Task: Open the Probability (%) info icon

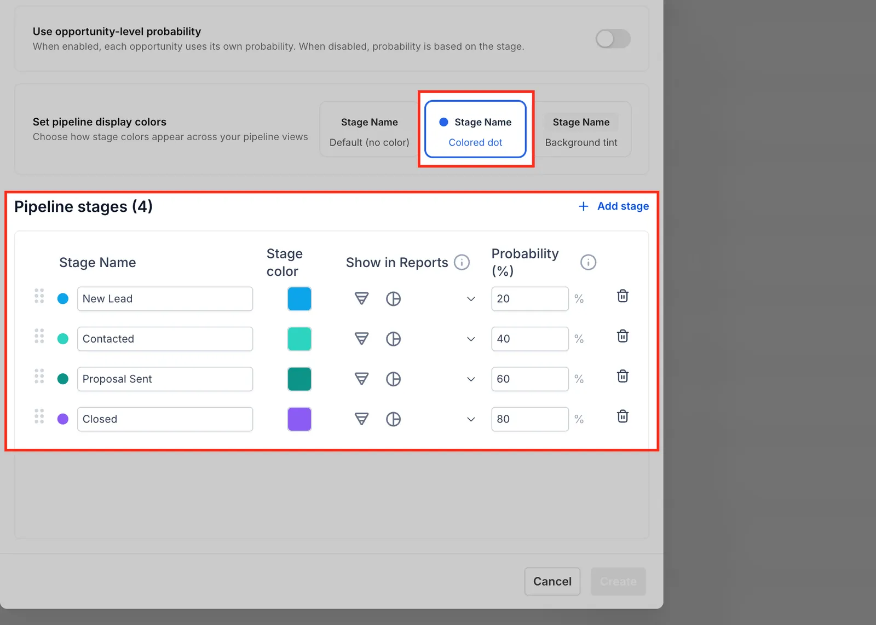Action: (588, 263)
